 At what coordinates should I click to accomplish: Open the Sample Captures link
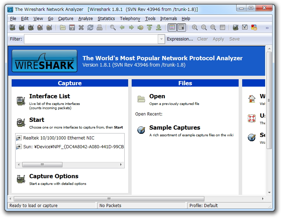click(x=174, y=128)
